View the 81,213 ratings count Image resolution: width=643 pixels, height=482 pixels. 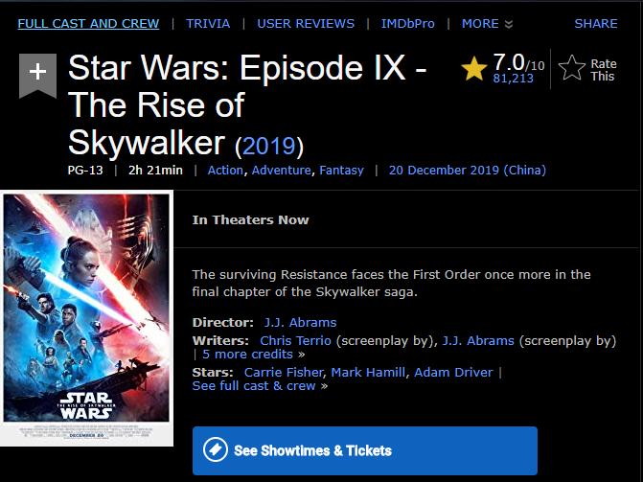pos(513,79)
